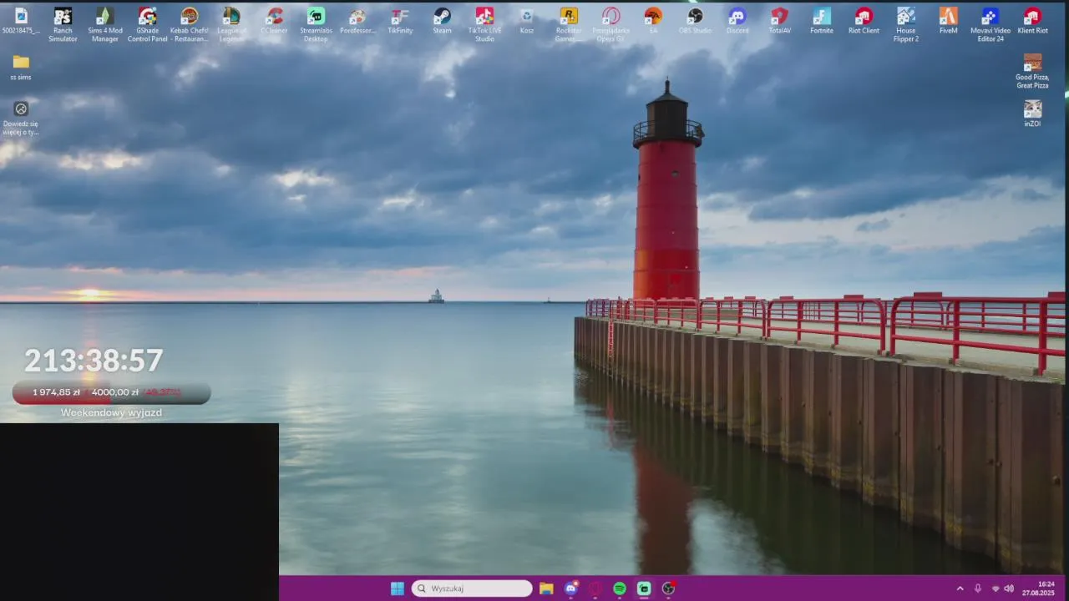1069x601 pixels.
Task: Click the Dowiedz się więcej desktop icon
Action: (21, 118)
